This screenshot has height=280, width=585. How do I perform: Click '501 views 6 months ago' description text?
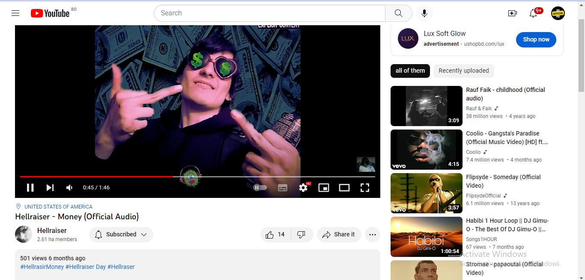coord(53,258)
